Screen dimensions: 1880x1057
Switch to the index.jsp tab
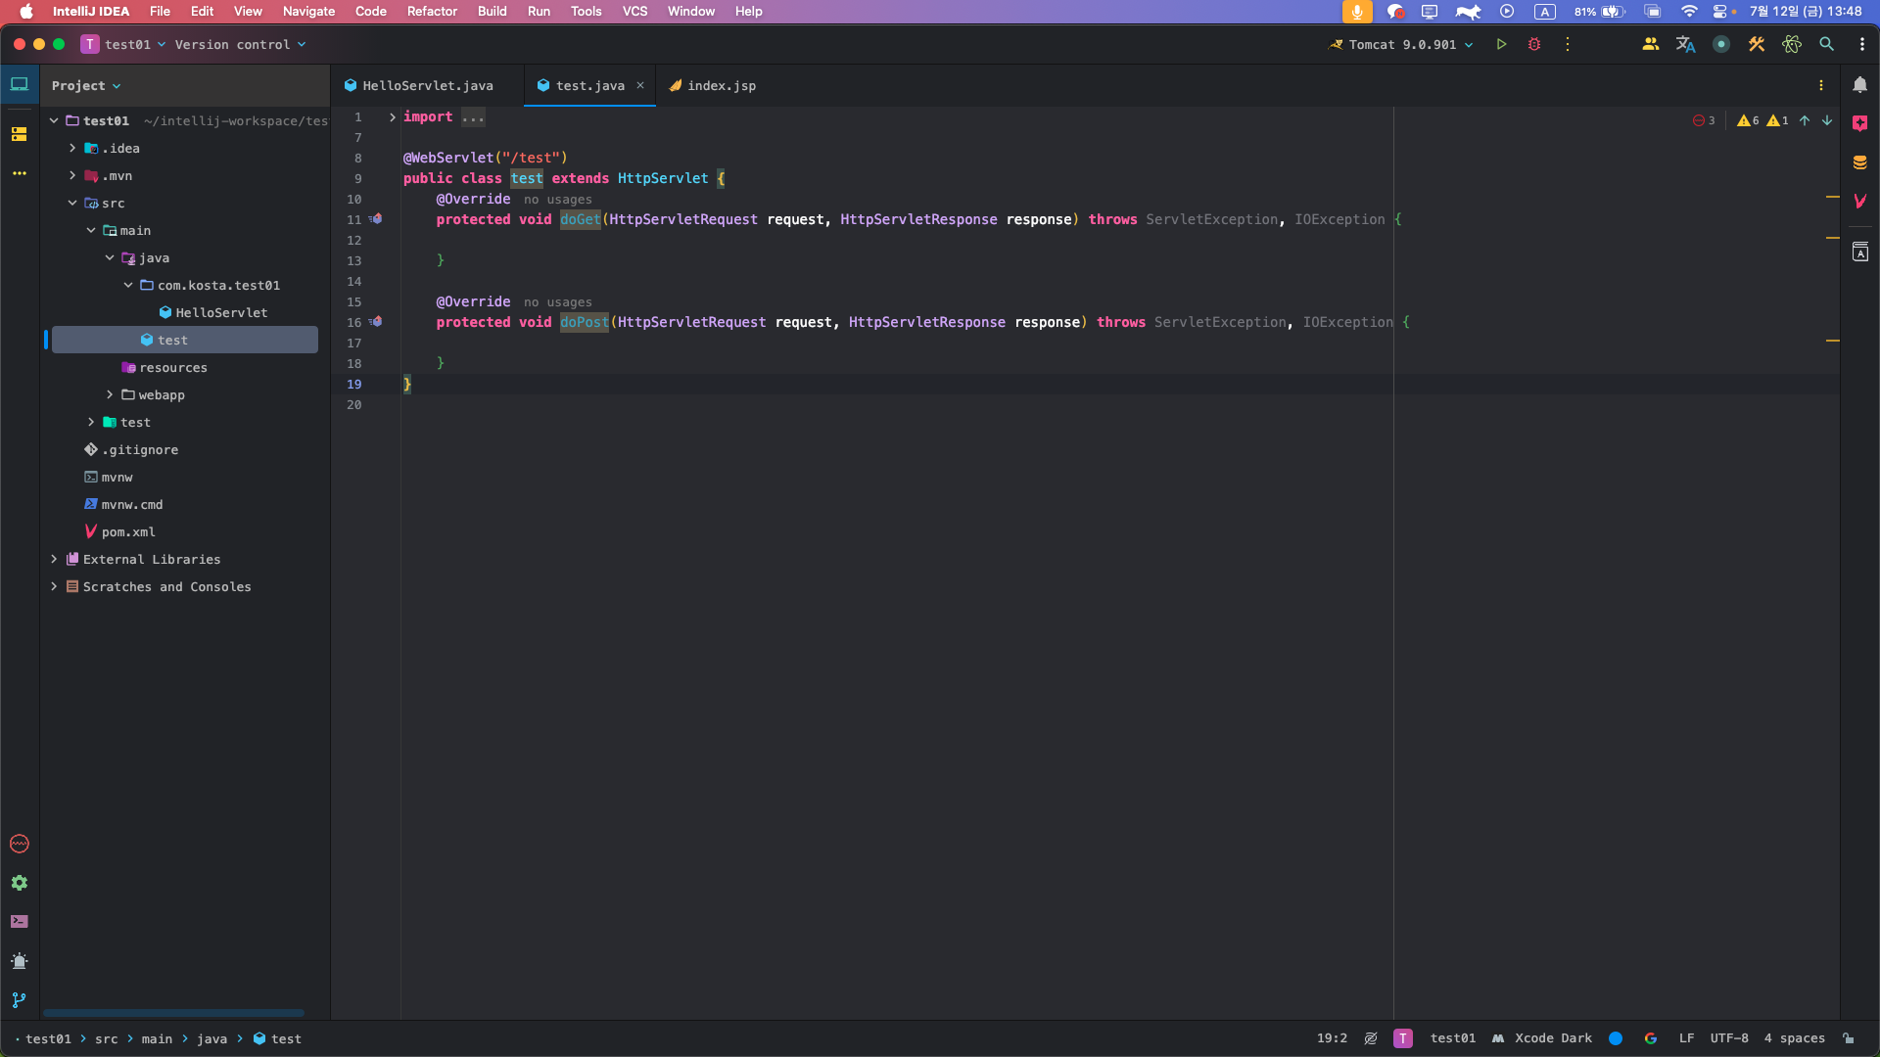coord(721,86)
